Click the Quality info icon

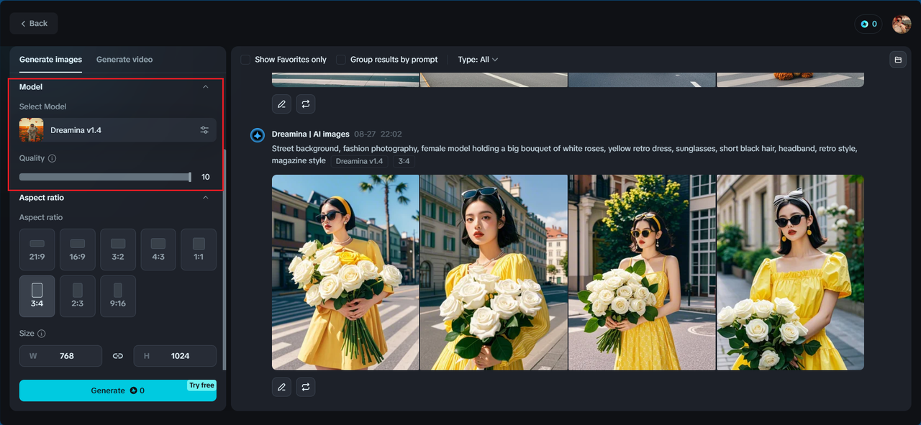coord(52,158)
